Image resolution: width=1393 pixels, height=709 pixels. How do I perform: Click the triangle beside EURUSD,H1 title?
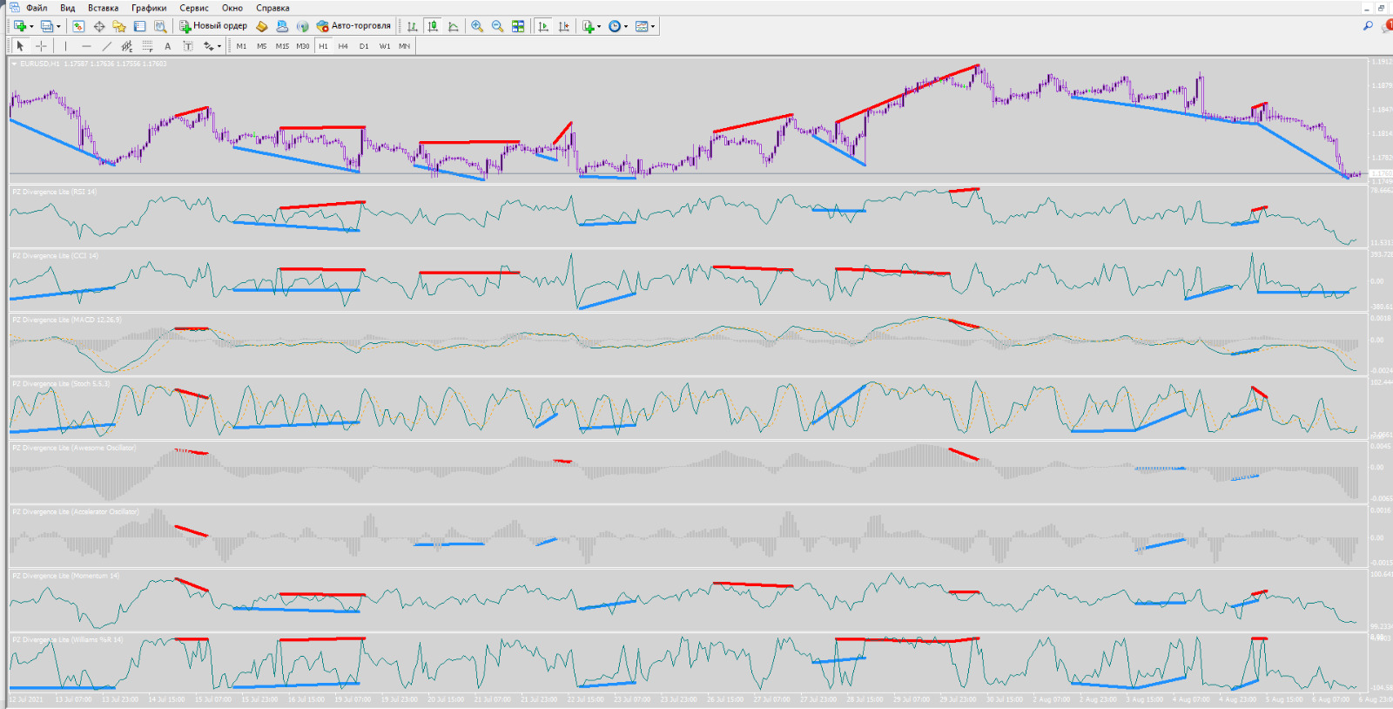(x=15, y=64)
